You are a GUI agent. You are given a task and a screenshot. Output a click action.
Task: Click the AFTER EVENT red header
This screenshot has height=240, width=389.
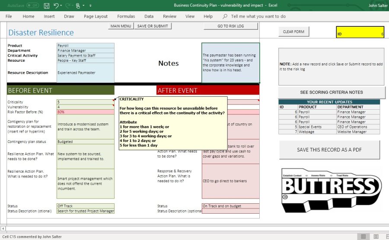[208, 90]
